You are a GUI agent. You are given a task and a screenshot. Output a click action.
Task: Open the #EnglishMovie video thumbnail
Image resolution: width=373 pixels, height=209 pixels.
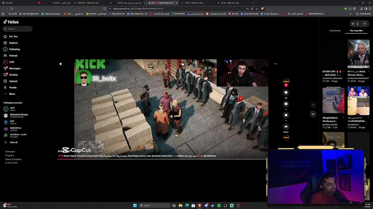333,100
